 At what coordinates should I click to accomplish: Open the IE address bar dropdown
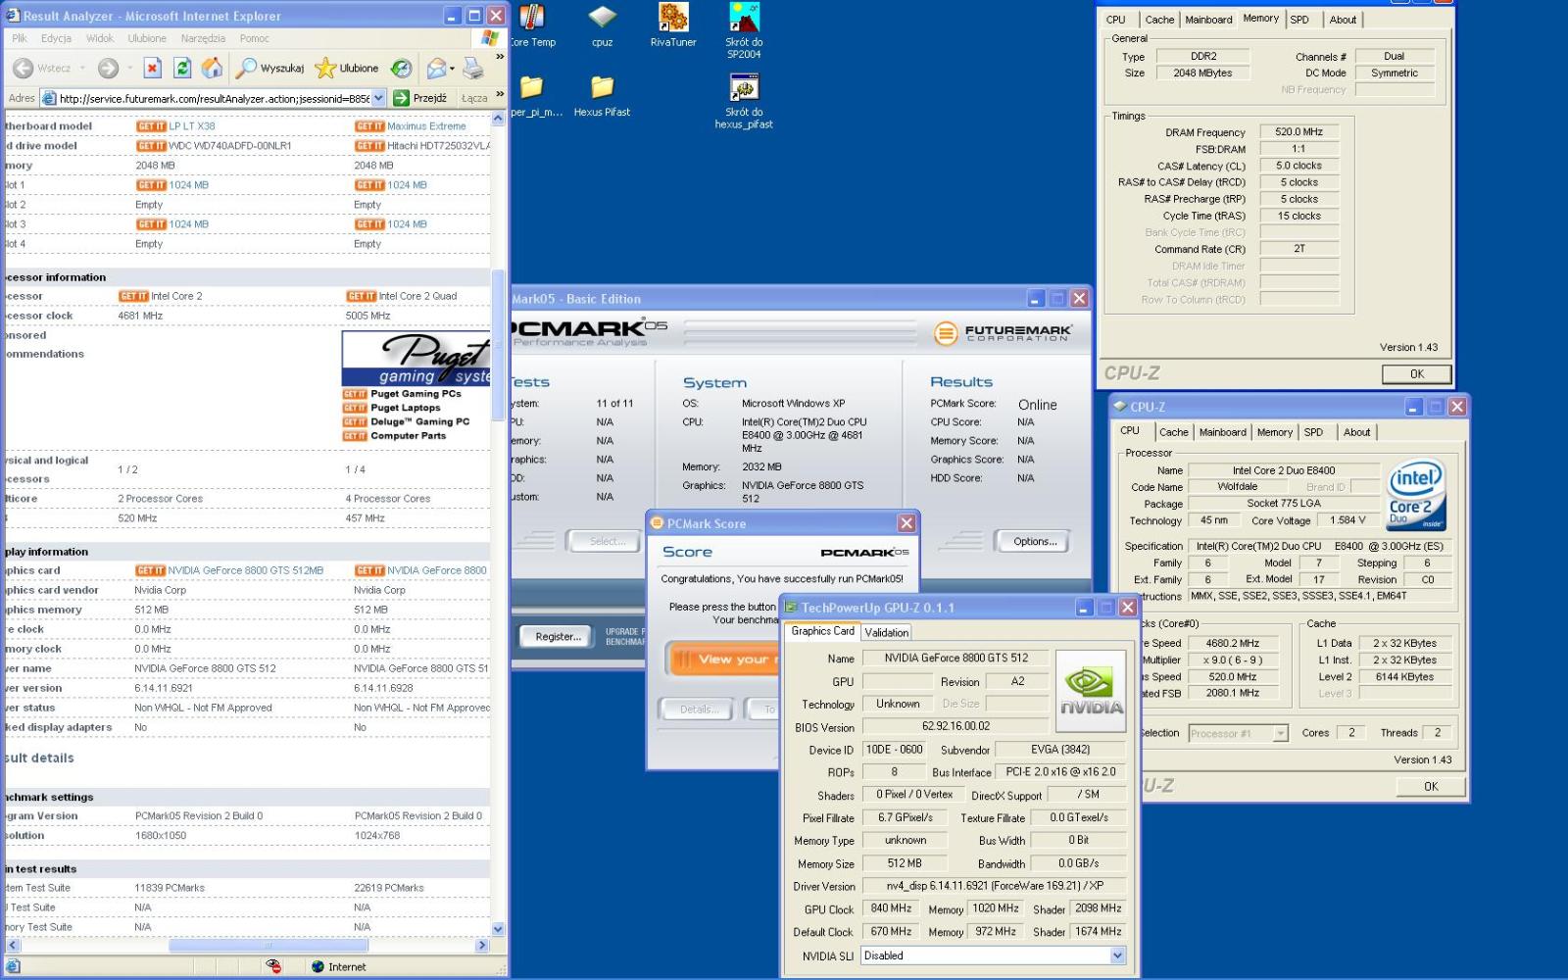379,98
